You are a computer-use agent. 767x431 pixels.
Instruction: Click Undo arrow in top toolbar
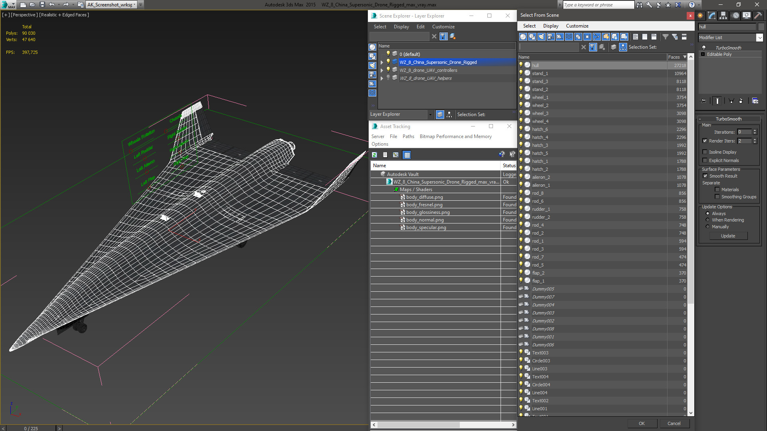click(52, 5)
